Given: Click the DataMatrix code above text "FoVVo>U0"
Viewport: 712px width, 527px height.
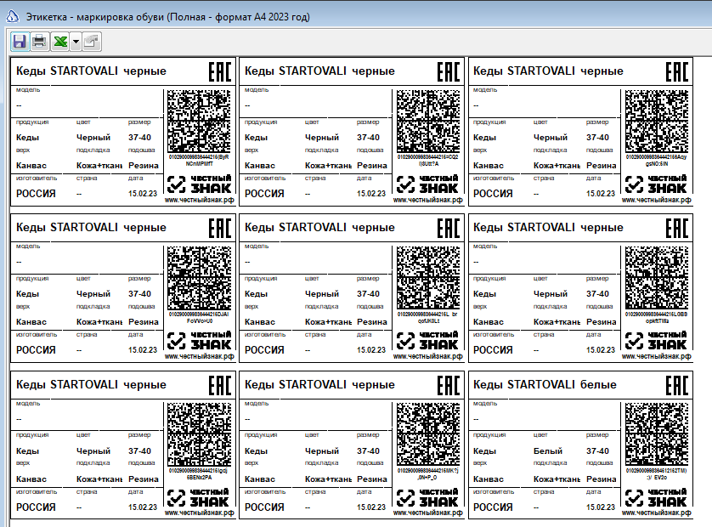Looking at the screenshot, I should pos(199,278).
